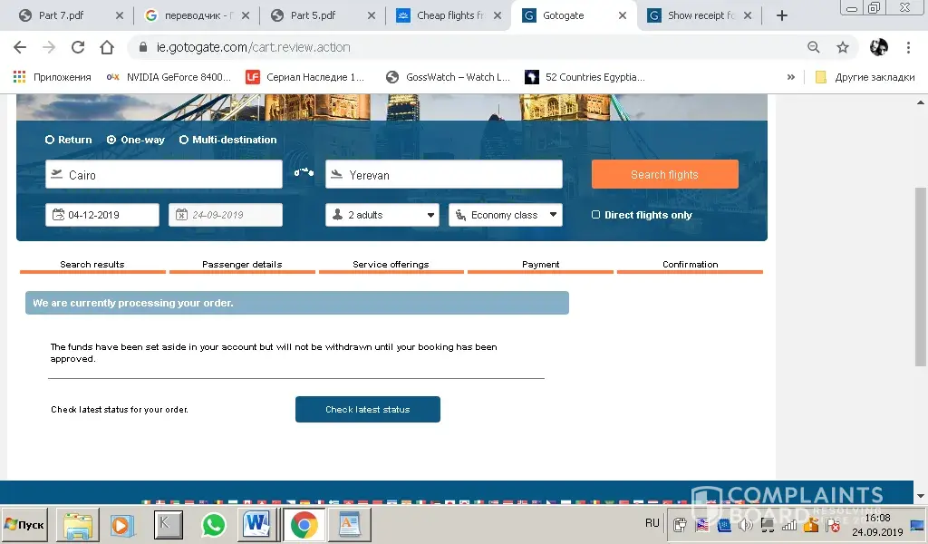The height and width of the screenshot is (544, 928).
Task: Open the Economy class dropdown
Action: pyautogui.click(x=506, y=215)
